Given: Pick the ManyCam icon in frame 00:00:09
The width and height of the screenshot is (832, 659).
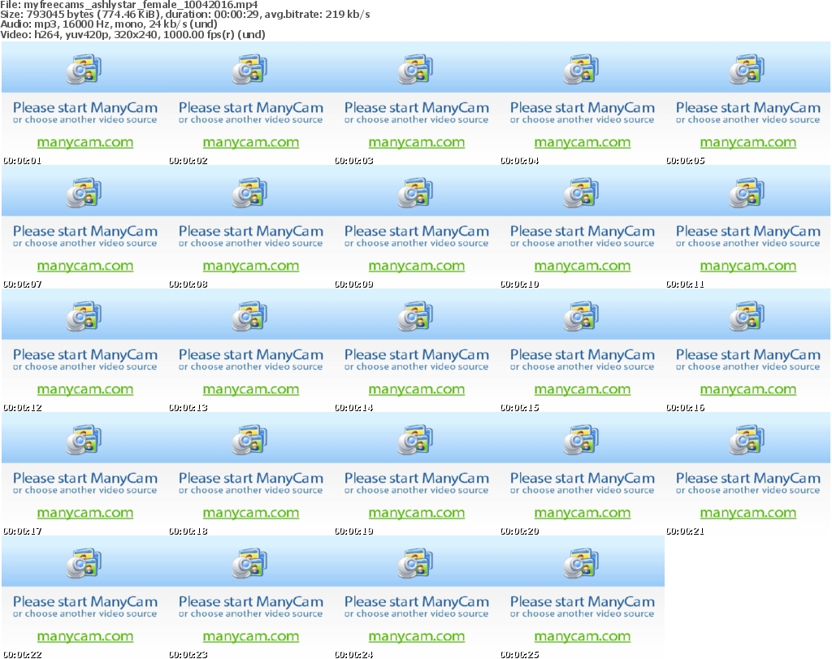Looking at the screenshot, I should [415, 193].
